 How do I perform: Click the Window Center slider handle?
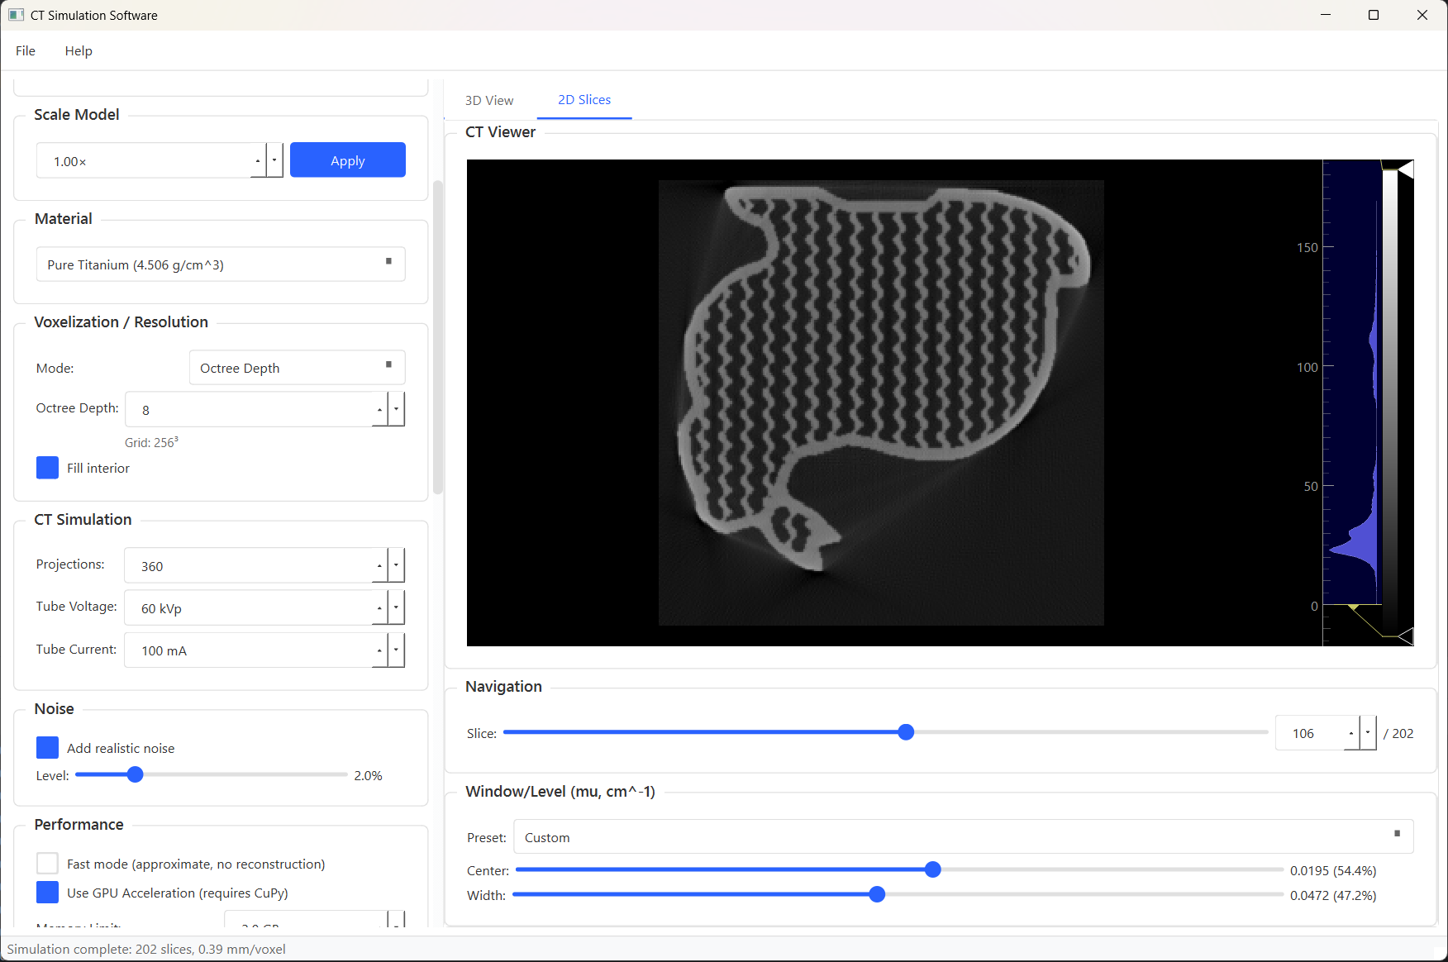933,869
